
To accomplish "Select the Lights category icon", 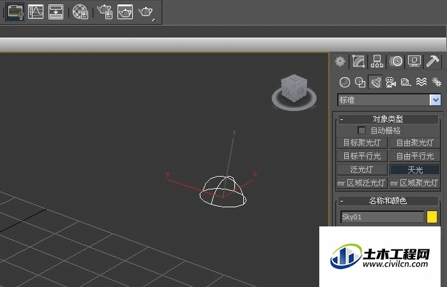I will tap(375, 82).
